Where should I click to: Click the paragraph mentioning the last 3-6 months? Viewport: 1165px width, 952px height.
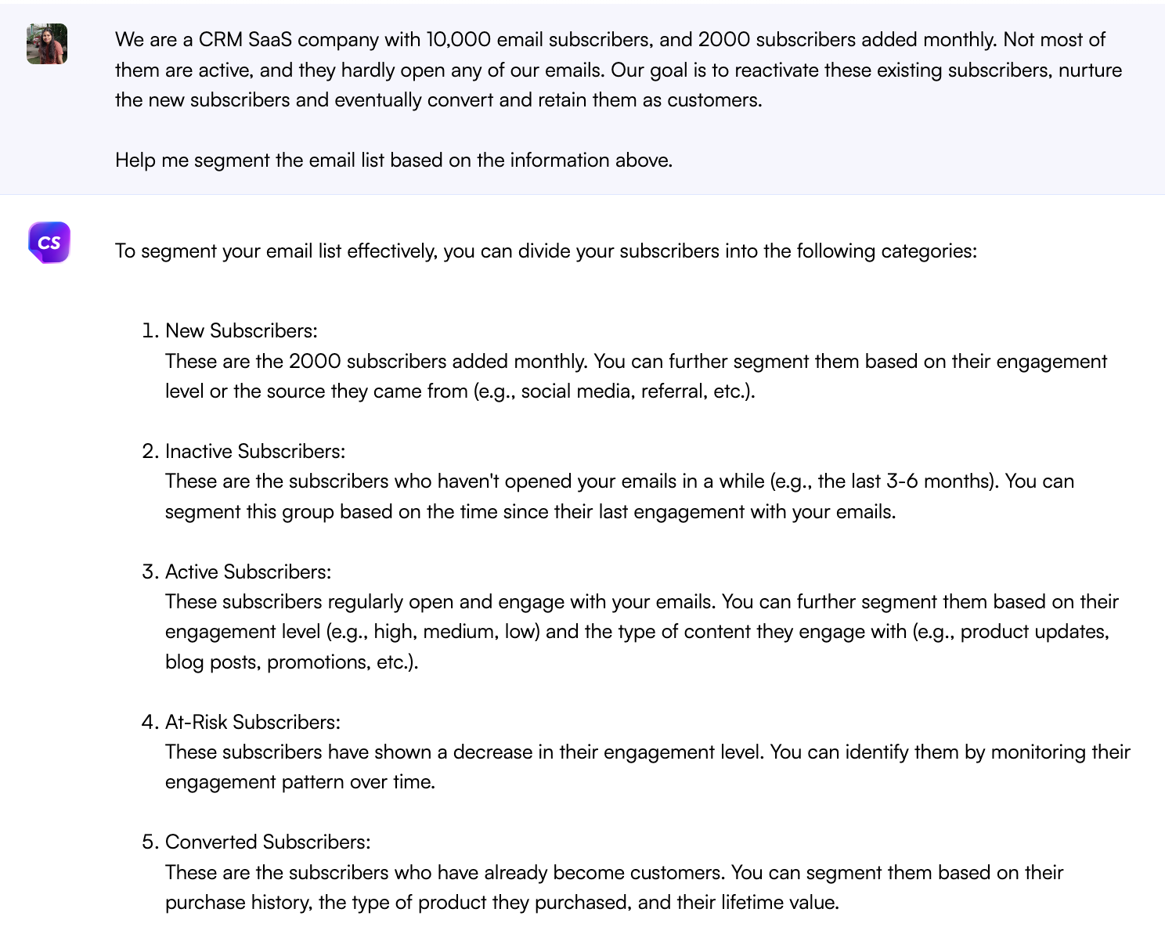point(619,496)
